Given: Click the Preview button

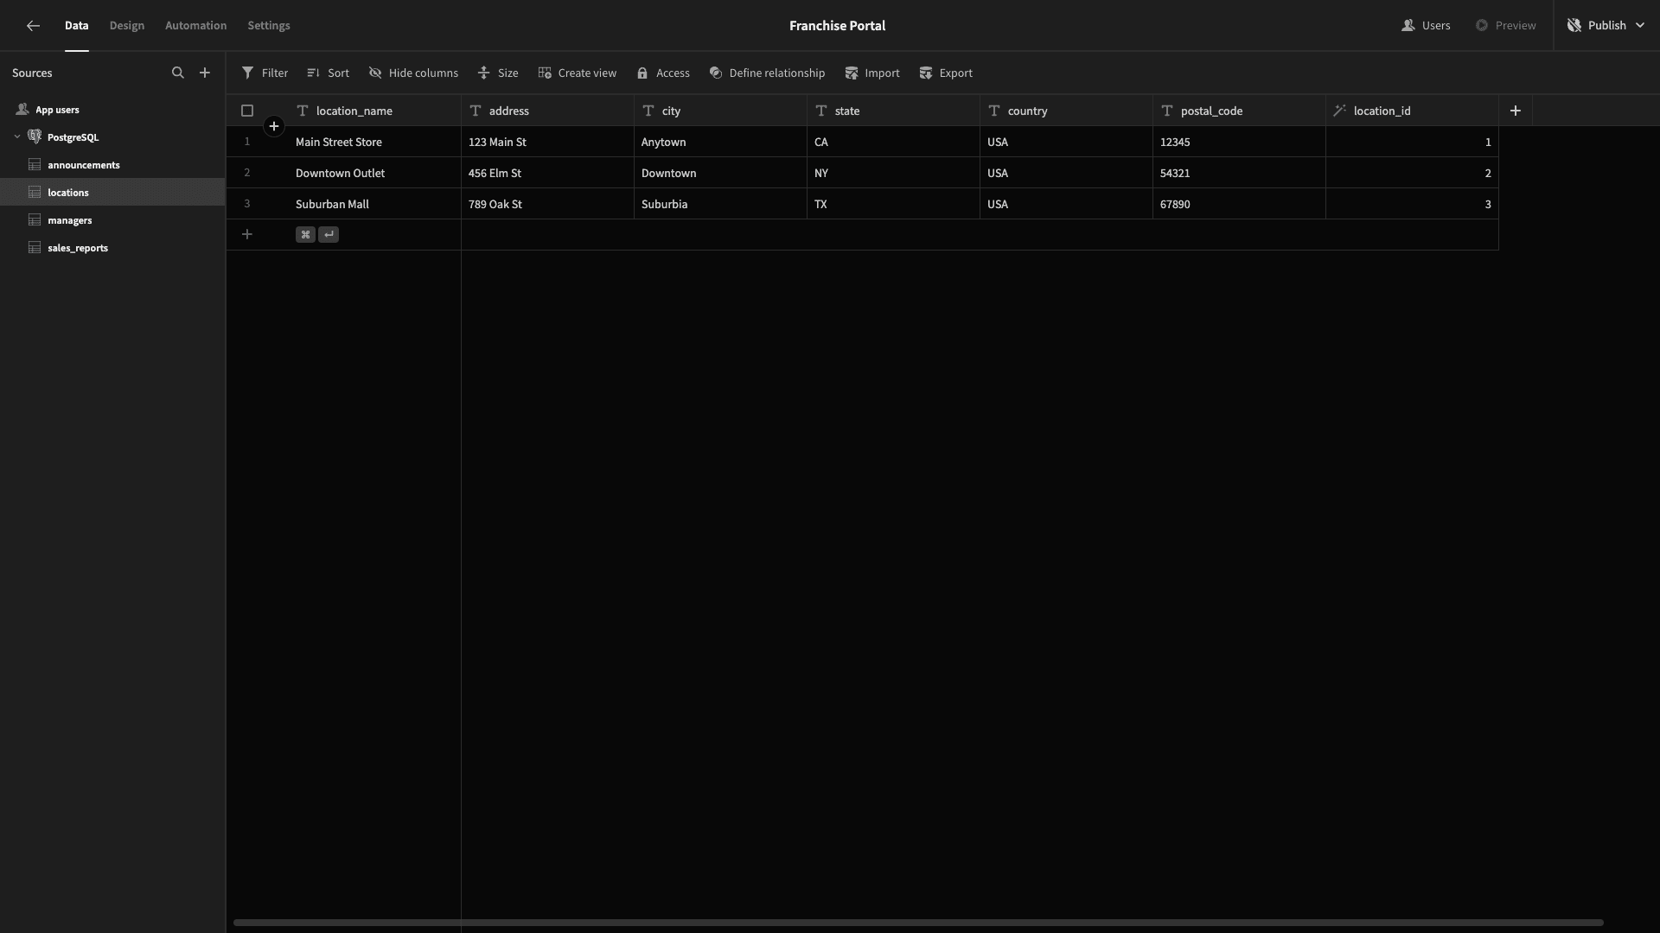Looking at the screenshot, I should point(1505,26).
